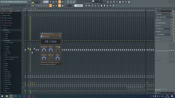Viewport: 175px width, 98px height.
Task: Click the one-click audio recording icon
Action: tap(111, 2)
